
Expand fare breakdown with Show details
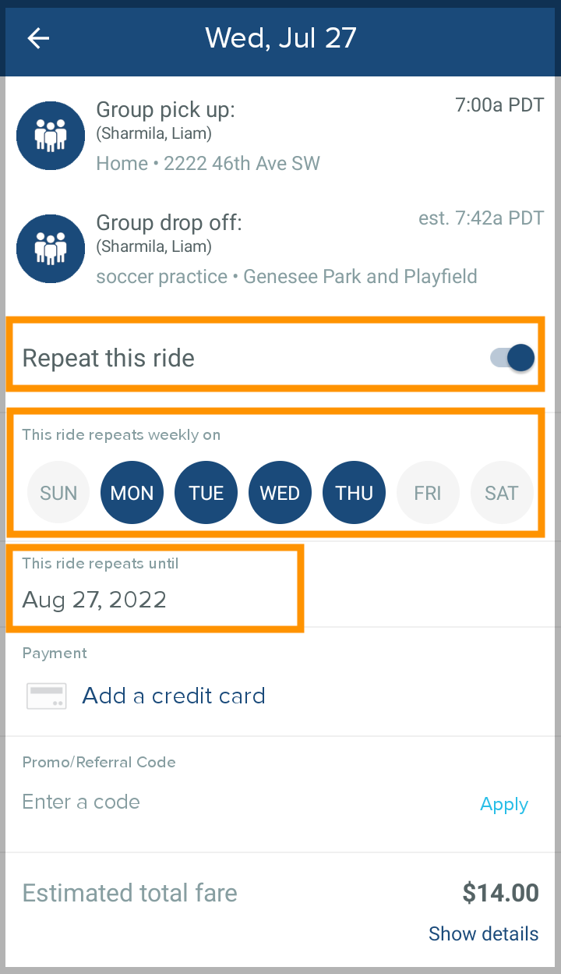coord(483,933)
